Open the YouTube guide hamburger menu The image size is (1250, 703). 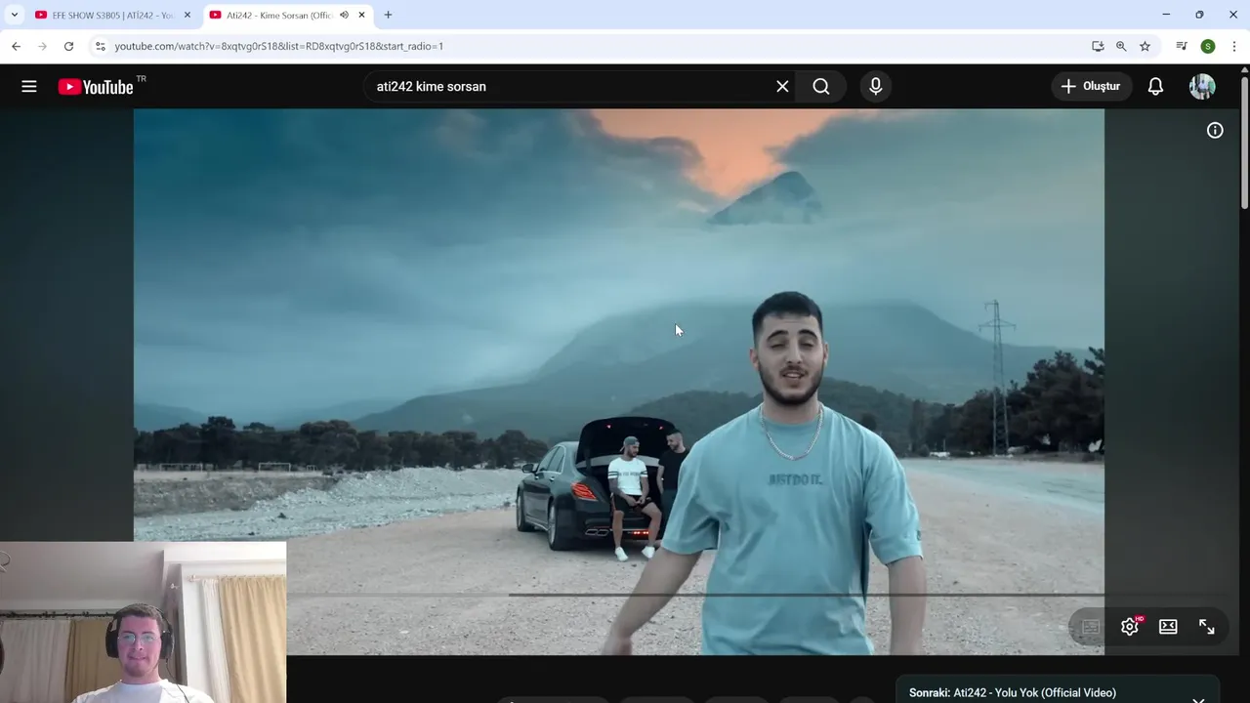(29, 87)
